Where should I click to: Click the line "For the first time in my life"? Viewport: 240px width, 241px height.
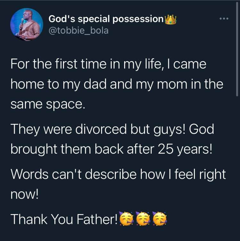[108, 65]
